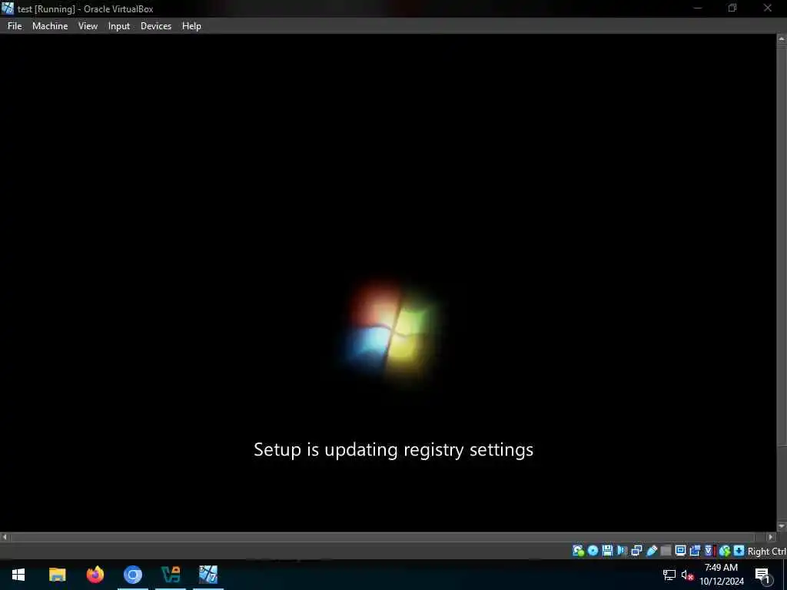
Task: Click the 'Setup is updating registry settings' text
Action: (x=393, y=449)
